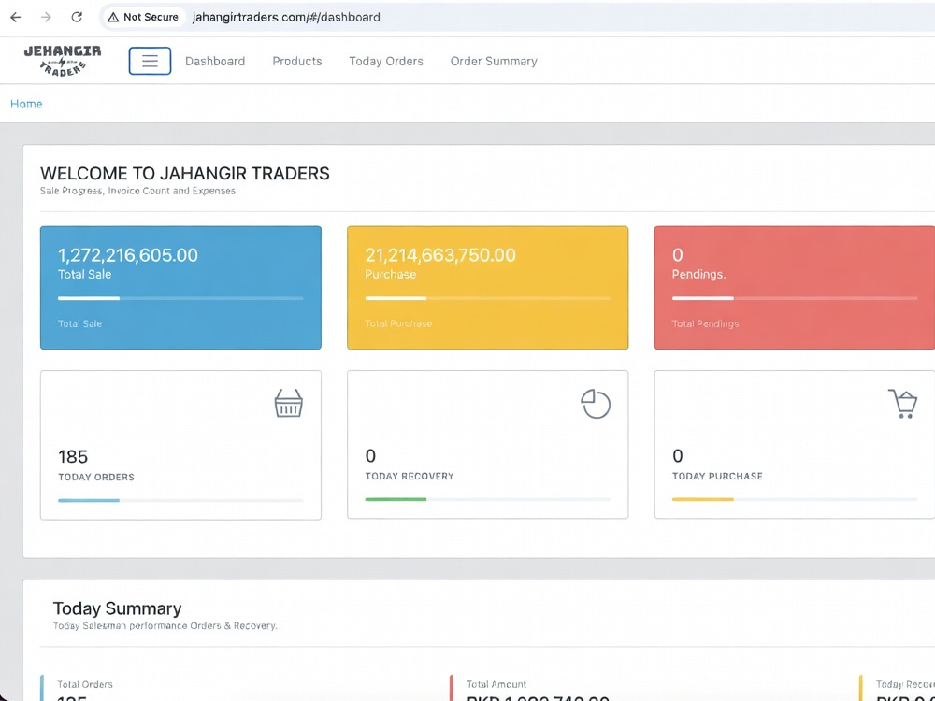Click the 1,272,216,605.00 sale amount
This screenshot has height=701, width=935.
pos(127,255)
